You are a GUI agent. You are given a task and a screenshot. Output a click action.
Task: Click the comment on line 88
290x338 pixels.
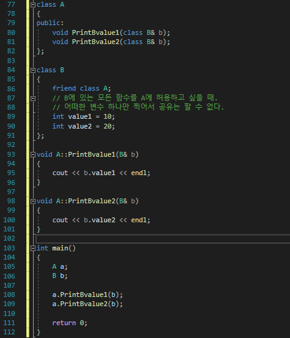pos(138,107)
